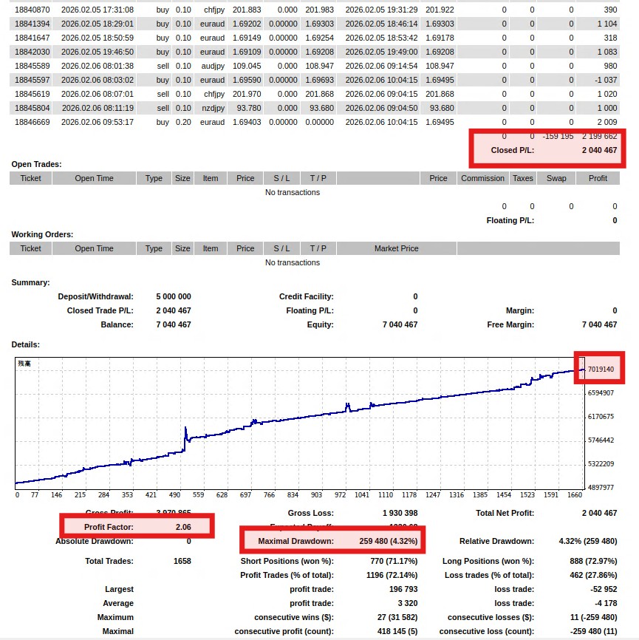Click the Free Margin value in Summary
Screen dimensions: 639x640
point(599,324)
